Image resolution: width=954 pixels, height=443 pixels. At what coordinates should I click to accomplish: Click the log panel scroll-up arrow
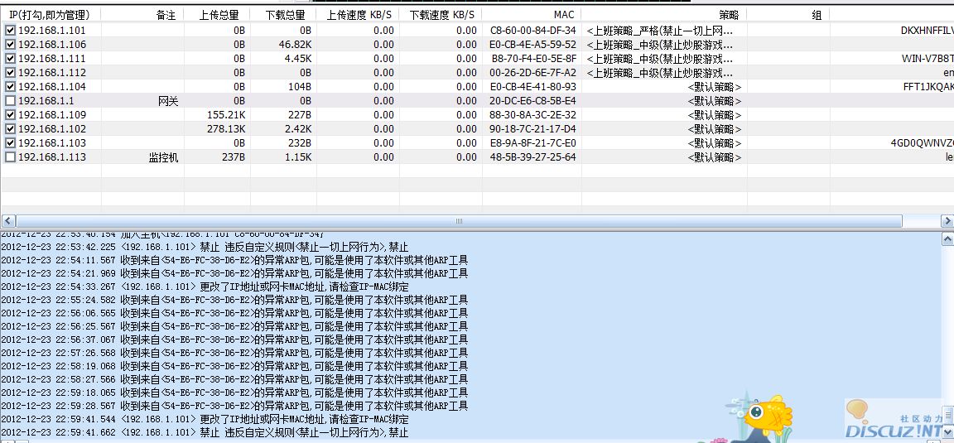(x=947, y=240)
